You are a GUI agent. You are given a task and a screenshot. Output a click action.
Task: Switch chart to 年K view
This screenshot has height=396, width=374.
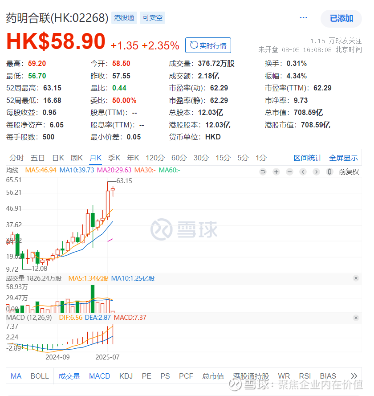pos(133,158)
